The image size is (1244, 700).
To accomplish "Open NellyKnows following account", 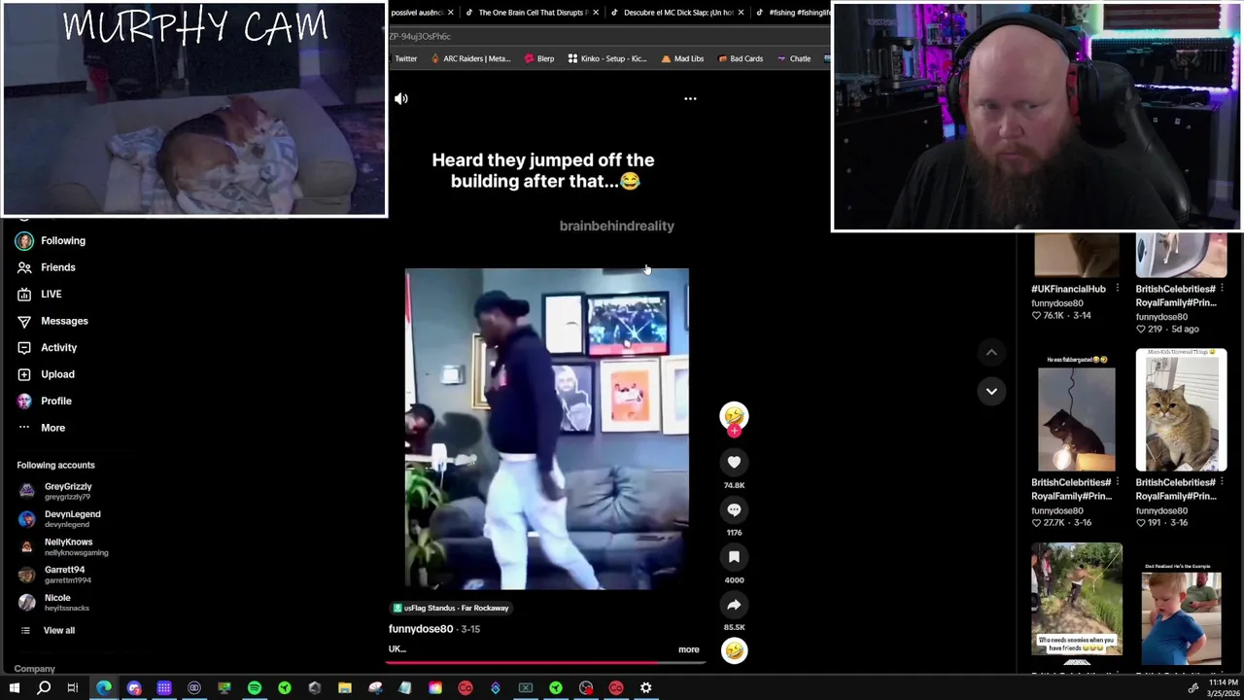I will (63, 546).
